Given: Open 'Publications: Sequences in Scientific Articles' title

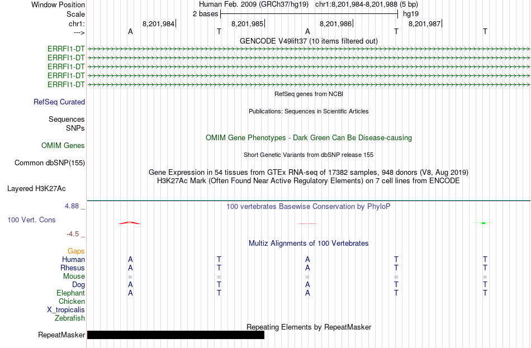Looking at the screenshot, I should (309, 111).
